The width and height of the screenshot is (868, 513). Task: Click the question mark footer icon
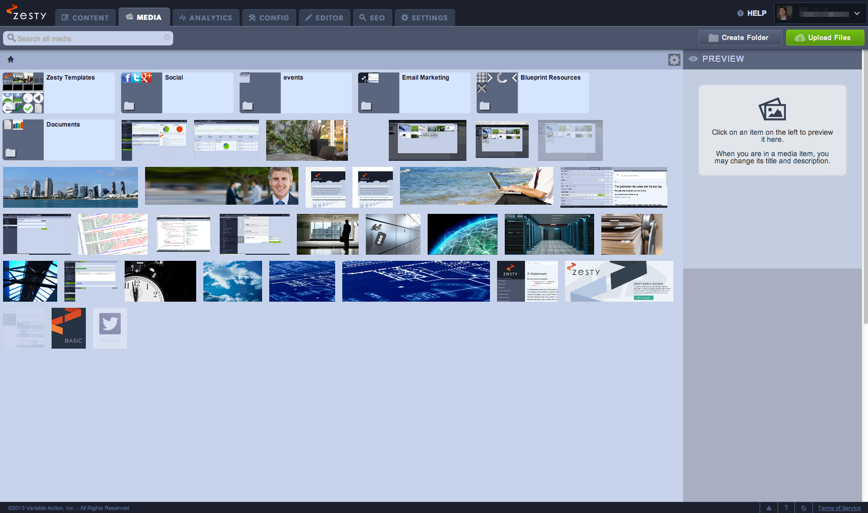point(786,508)
